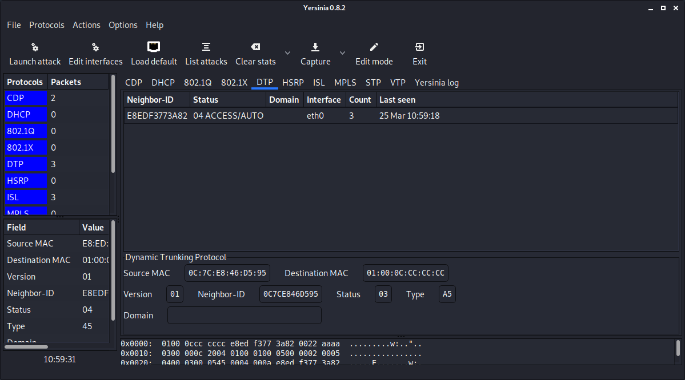Click the Launch attack gear icon
This screenshot has width=685, height=380.
tap(35, 47)
